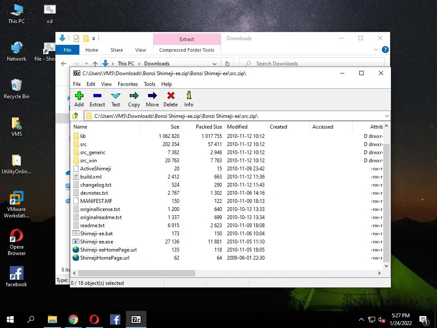
Task: Select the readme.txt file row
Action: pos(227,225)
